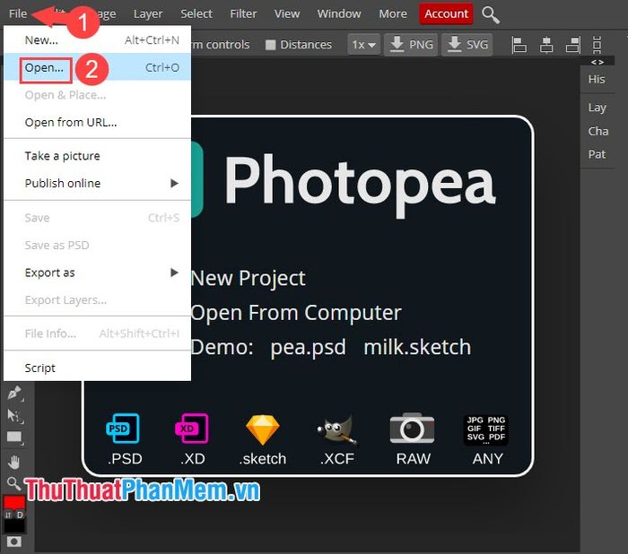Viewport: 628px width, 554px height.
Task: Pick the red foreground color swatch
Action: 14,502
